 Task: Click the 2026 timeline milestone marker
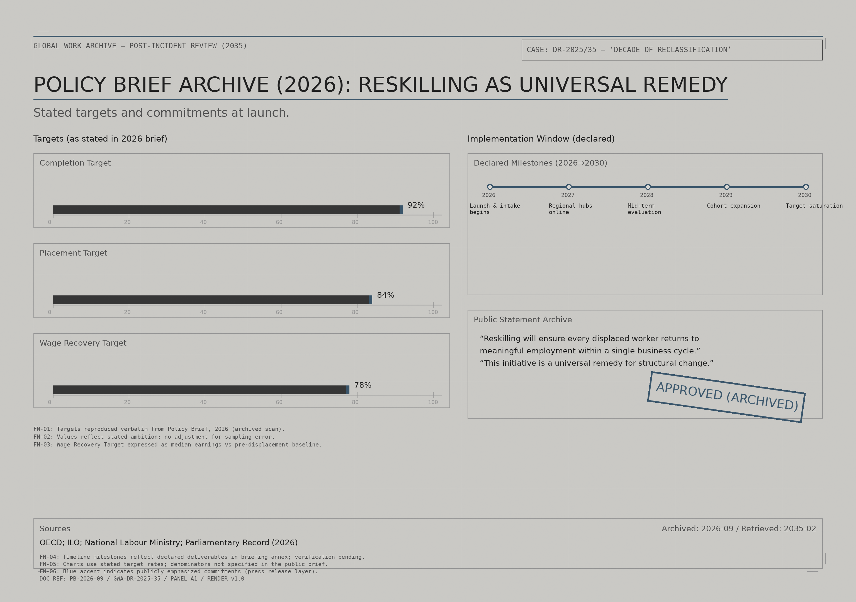(490, 187)
